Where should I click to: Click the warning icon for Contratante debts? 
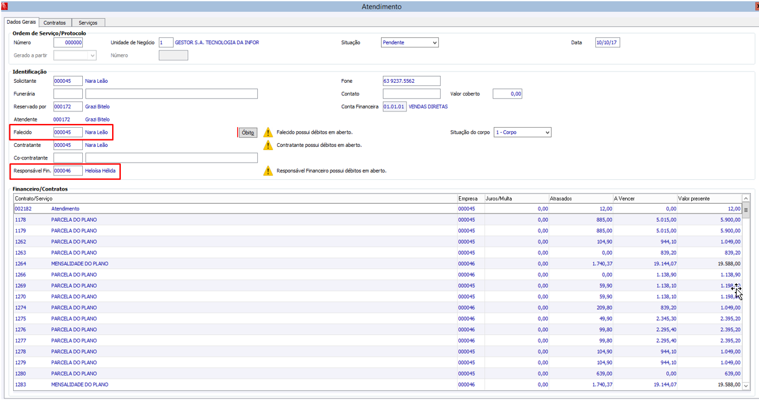coord(268,145)
